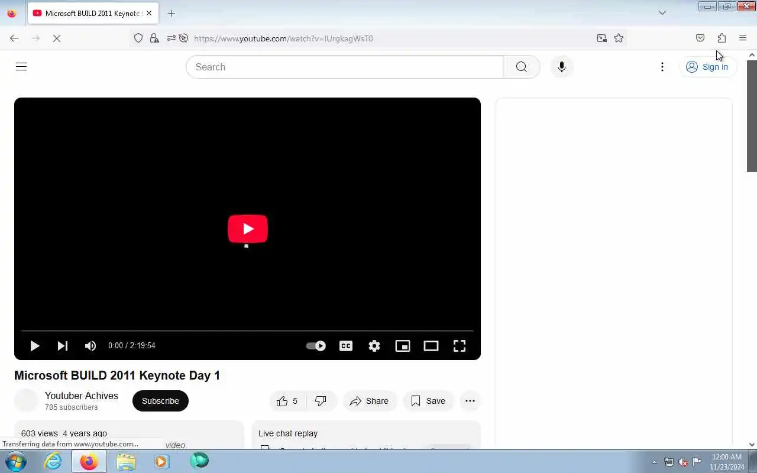Play video with large red play button

click(248, 229)
